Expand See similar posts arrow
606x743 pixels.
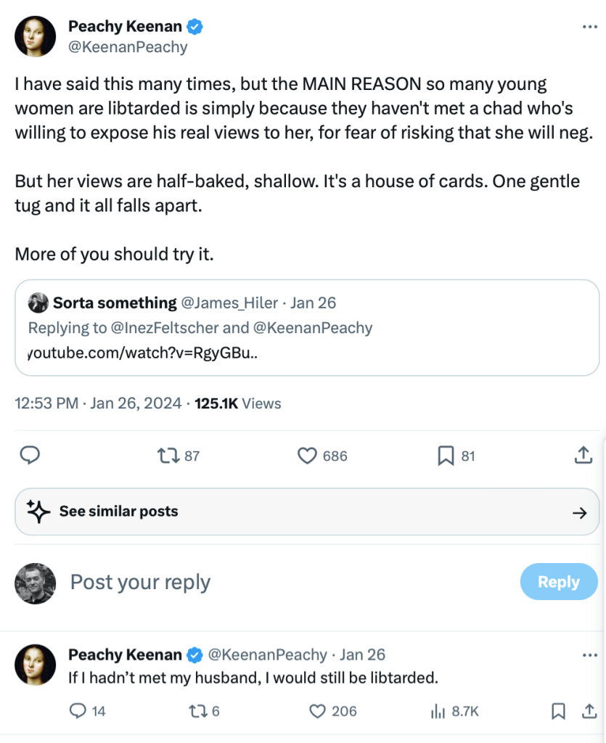click(x=579, y=512)
